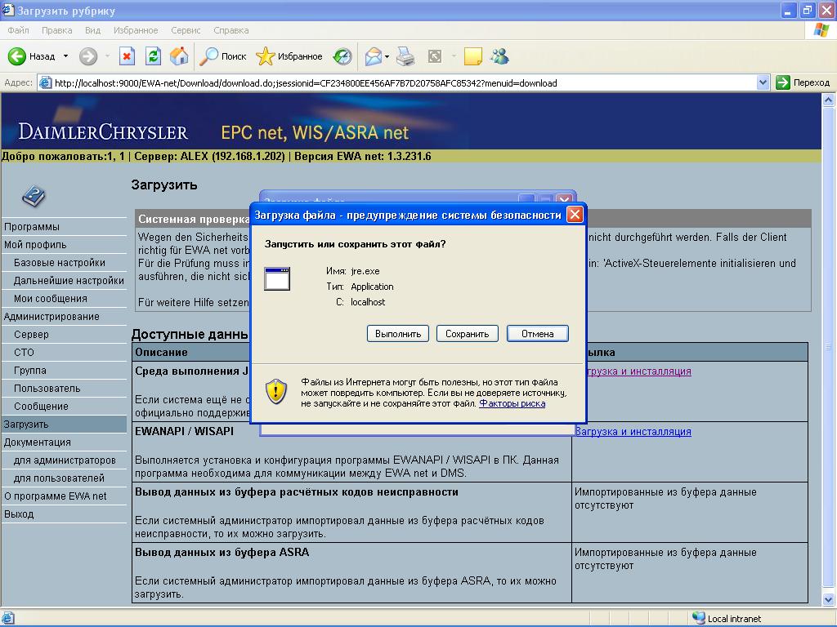Click the Выполнить button
The height and width of the screenshot is (627, 837).
(398, 334)
